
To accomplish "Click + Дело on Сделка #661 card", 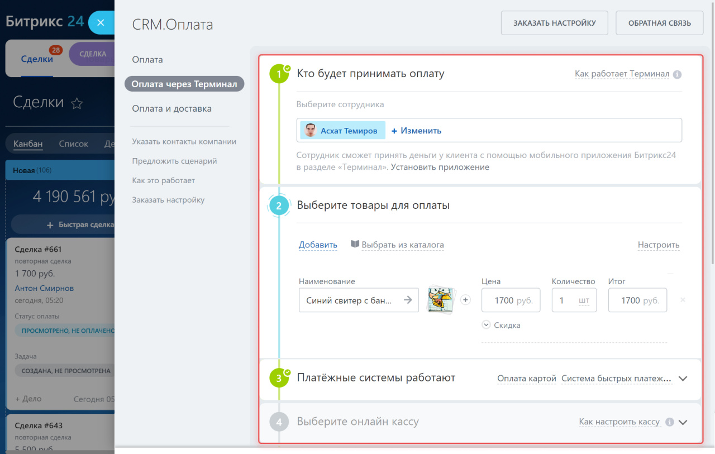I will click(x=28, y=399).
